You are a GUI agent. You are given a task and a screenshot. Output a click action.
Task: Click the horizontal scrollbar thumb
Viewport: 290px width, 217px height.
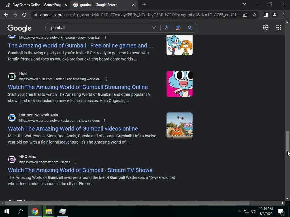click(x=127, y=203)
